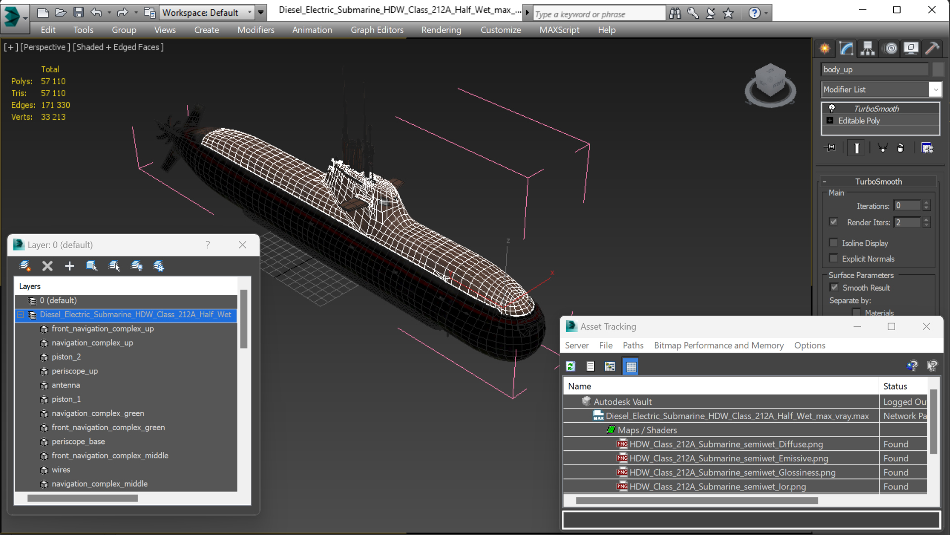Refresh the Asset Tracking list
Image resolution: width=950 pixels, height=535 pixels.
tap(570, 366)
